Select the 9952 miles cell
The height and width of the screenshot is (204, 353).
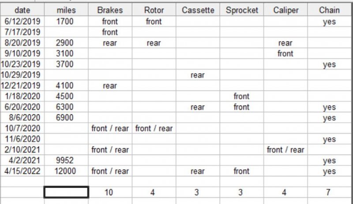(x=66, y=161)
